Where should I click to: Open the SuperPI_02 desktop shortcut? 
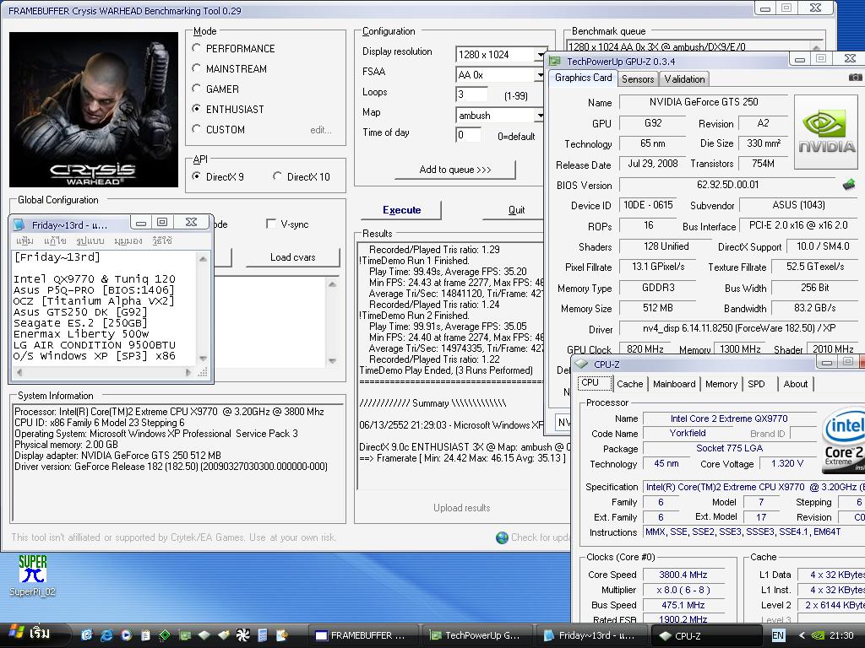click(33, 569)
